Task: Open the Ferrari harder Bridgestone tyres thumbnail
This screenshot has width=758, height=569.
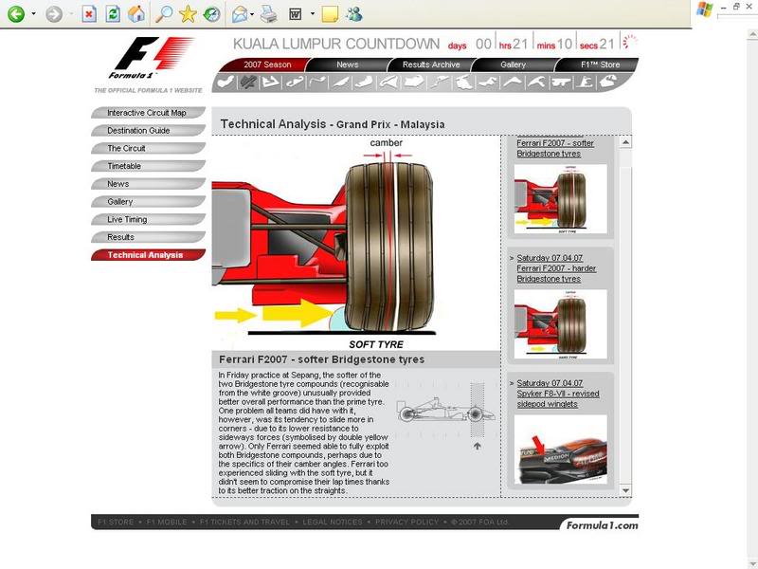Action: (x=560, y=323)
